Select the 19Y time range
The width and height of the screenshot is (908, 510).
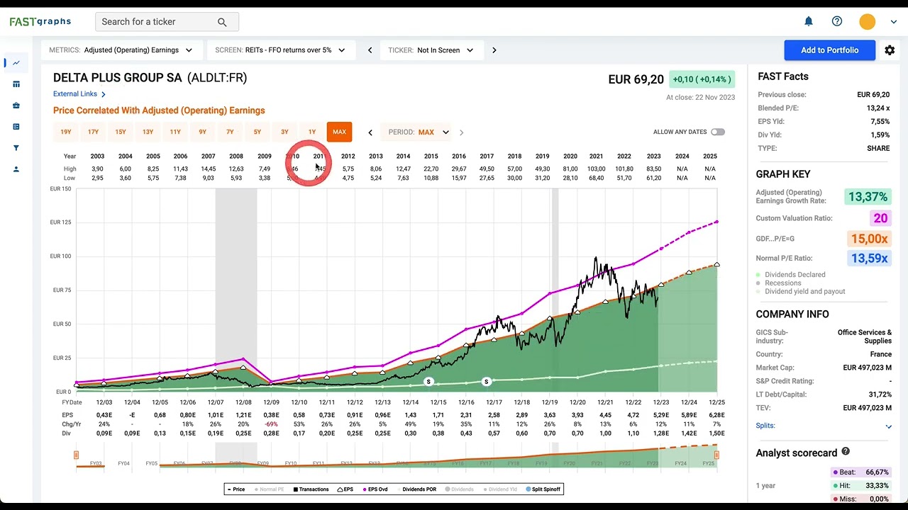pos(66,132)
